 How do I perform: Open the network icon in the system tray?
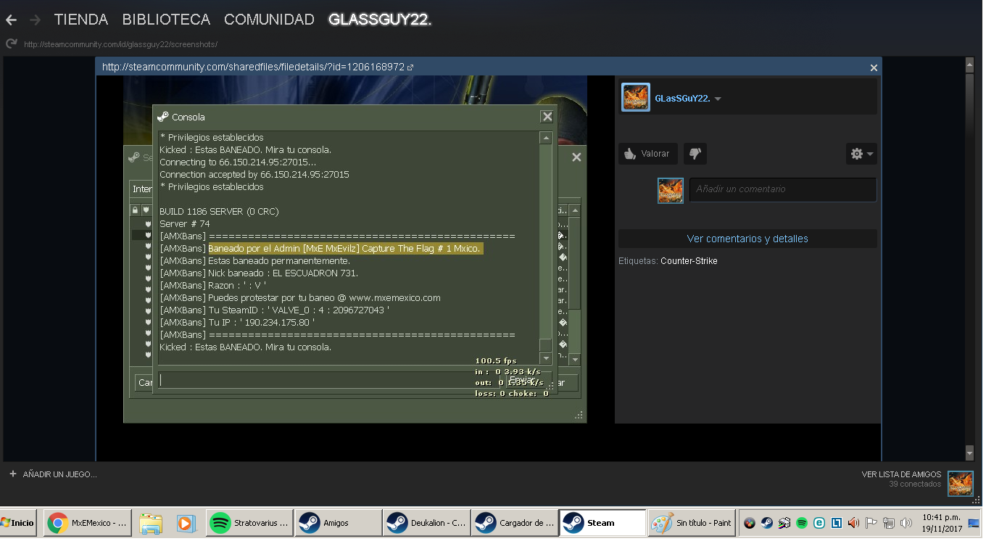click(x=889, y=523)
